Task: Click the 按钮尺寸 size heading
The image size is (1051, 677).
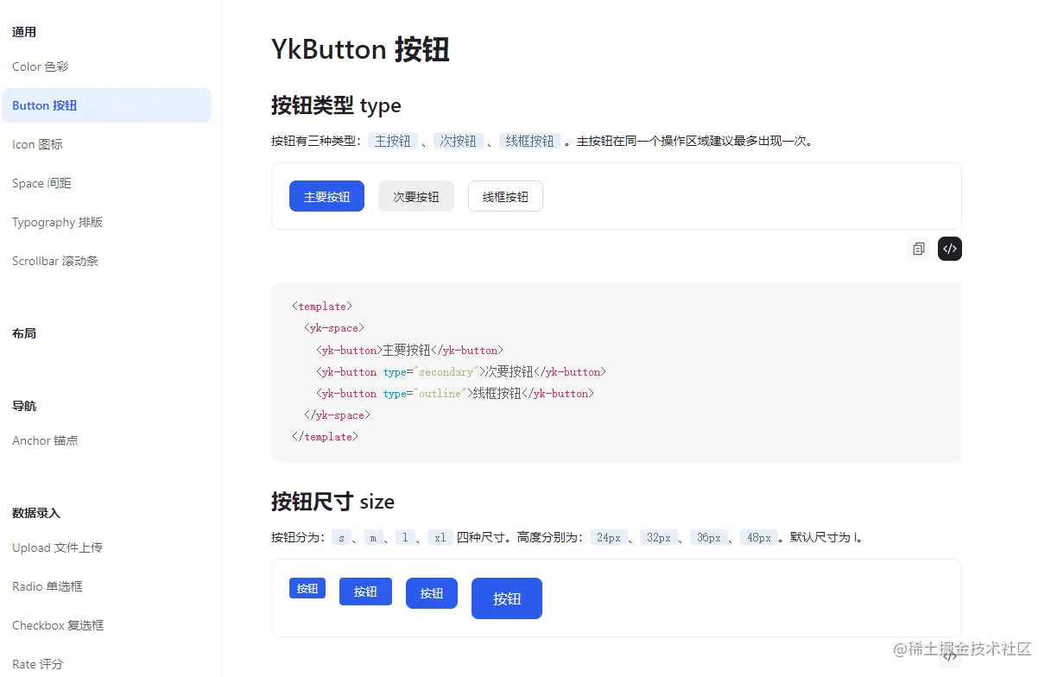Action: coord(332,502)
